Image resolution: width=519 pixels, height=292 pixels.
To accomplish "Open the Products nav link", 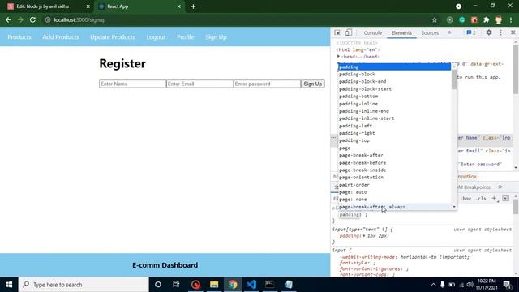I will (x=19, y=37).
